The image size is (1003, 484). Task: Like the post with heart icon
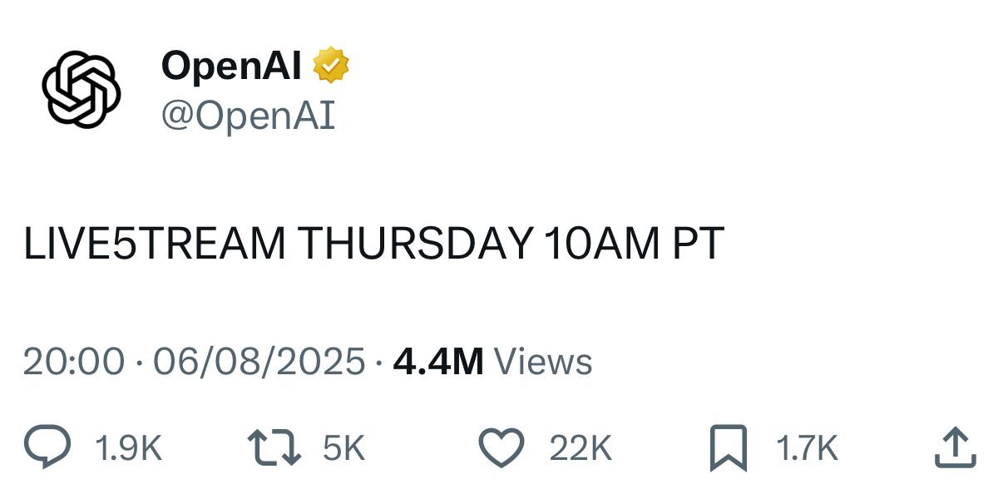coord(501,448)
